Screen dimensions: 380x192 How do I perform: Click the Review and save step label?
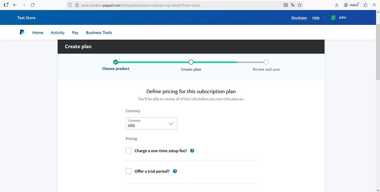pos(266,69)
